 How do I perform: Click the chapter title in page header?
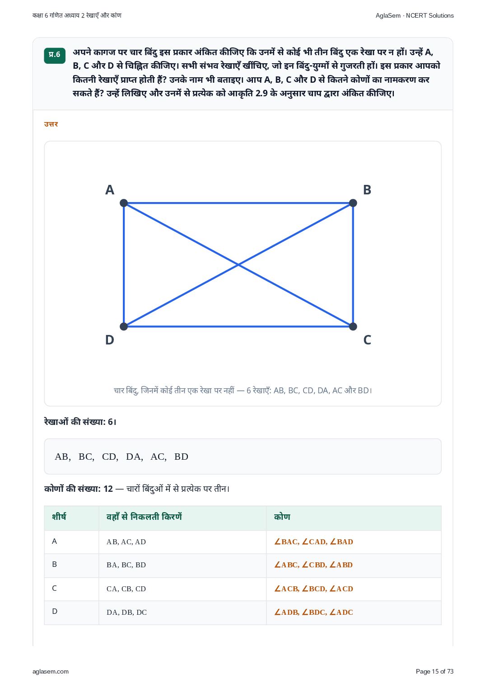pos(77,15)
